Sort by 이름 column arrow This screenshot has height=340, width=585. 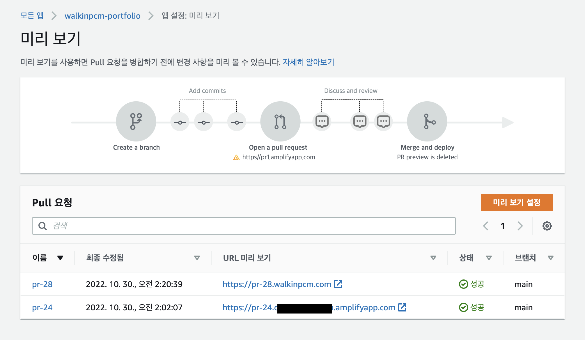60,258
